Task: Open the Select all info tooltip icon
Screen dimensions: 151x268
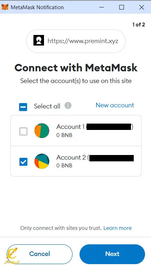Action: (68, 106)
